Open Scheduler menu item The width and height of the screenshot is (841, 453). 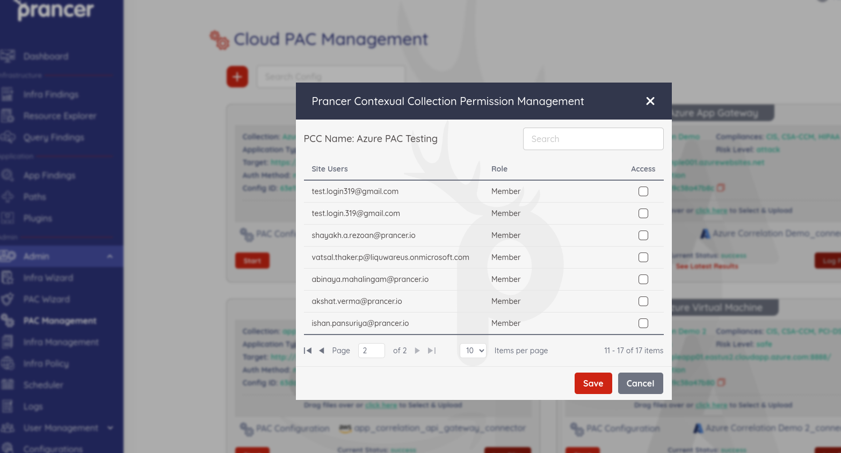[44, 385]
